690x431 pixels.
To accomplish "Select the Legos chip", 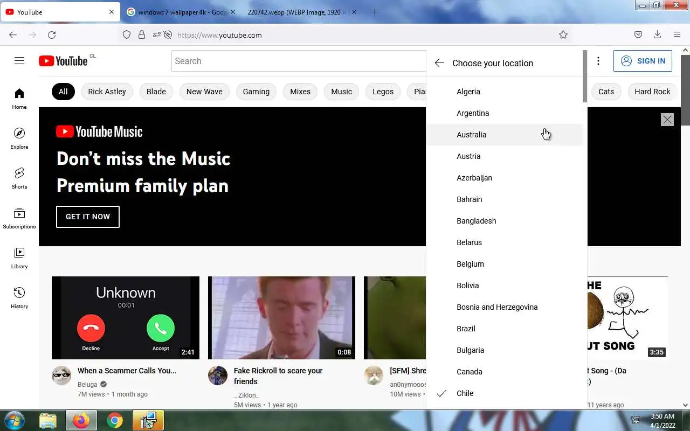I will pos(383,92).
